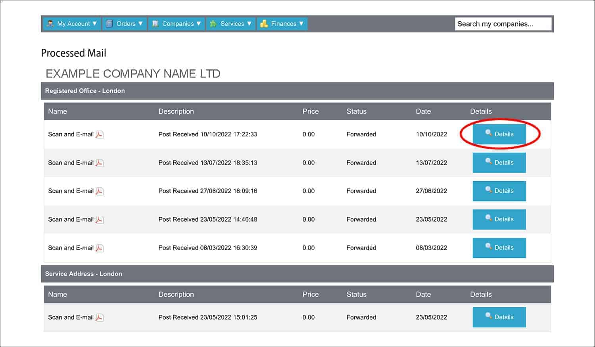
Task: Open PDF icon for 10/10/2022 post
Action: tap(100, 134)
